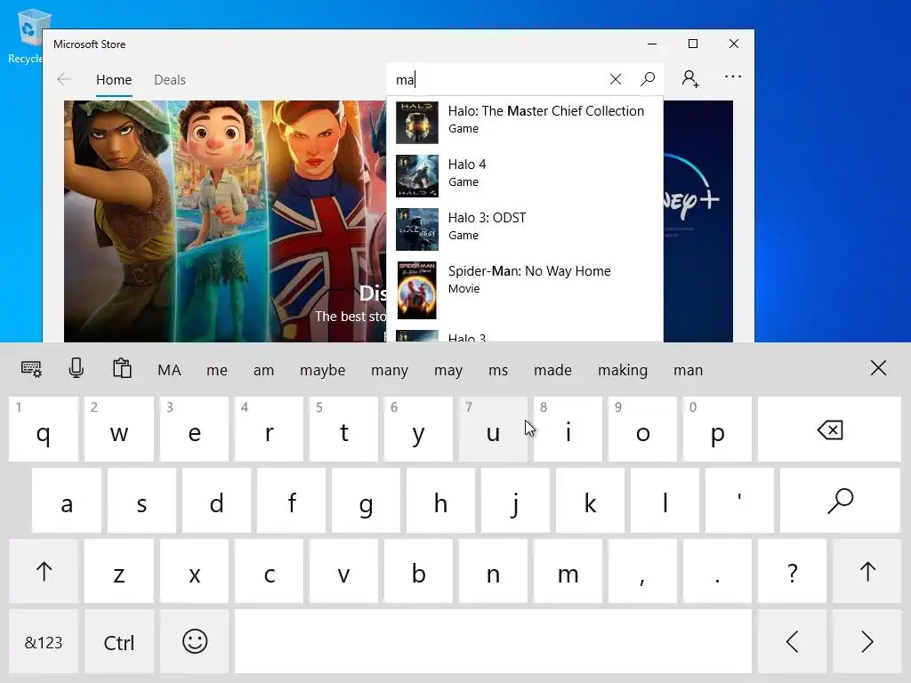The image size is (911, 683).
Task: Tap the Ctrl key
Action: click(119, 642)
